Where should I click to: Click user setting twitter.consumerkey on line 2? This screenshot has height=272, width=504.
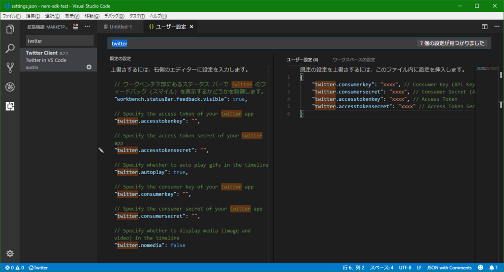pyautogui.click(x=393, y=85)
